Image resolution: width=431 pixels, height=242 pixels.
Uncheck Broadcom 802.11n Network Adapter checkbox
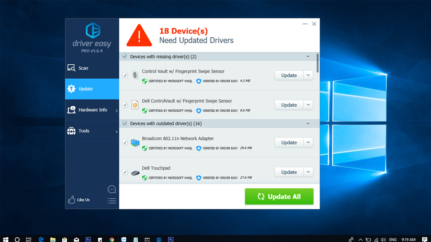tap(125, 142)
